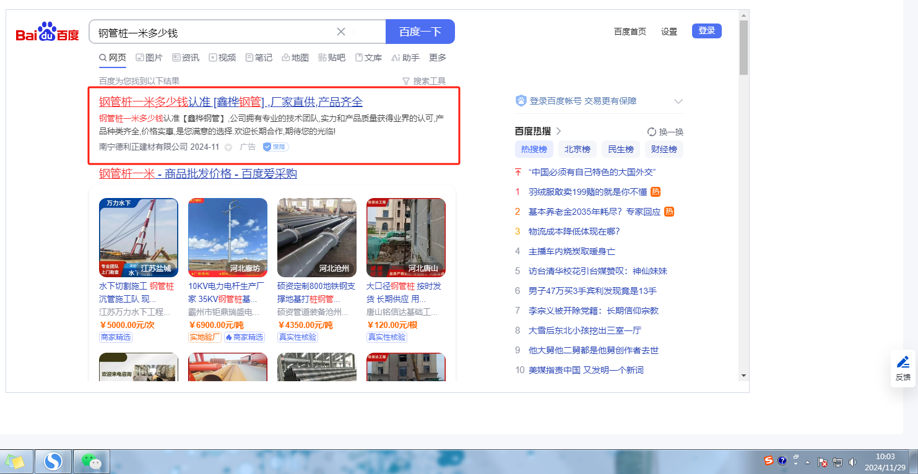918x474 pixels.
Task: Switch to the 地图 tab
Action: (295, 58)
